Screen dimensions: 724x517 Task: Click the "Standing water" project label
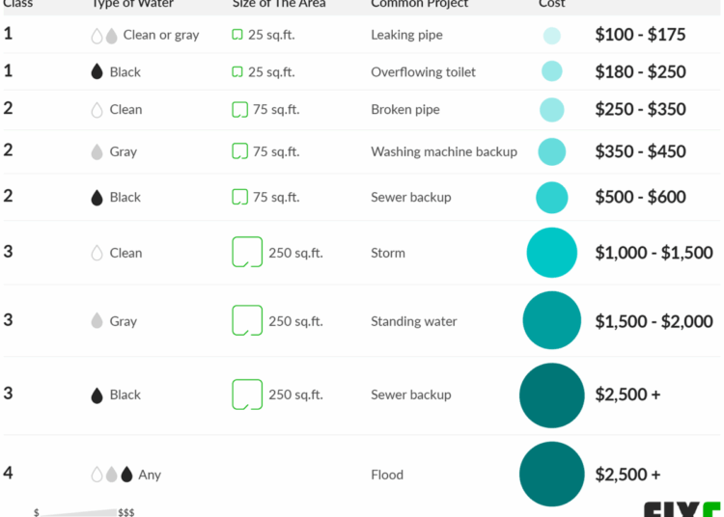pyautogui.click(x=414, y=321)
